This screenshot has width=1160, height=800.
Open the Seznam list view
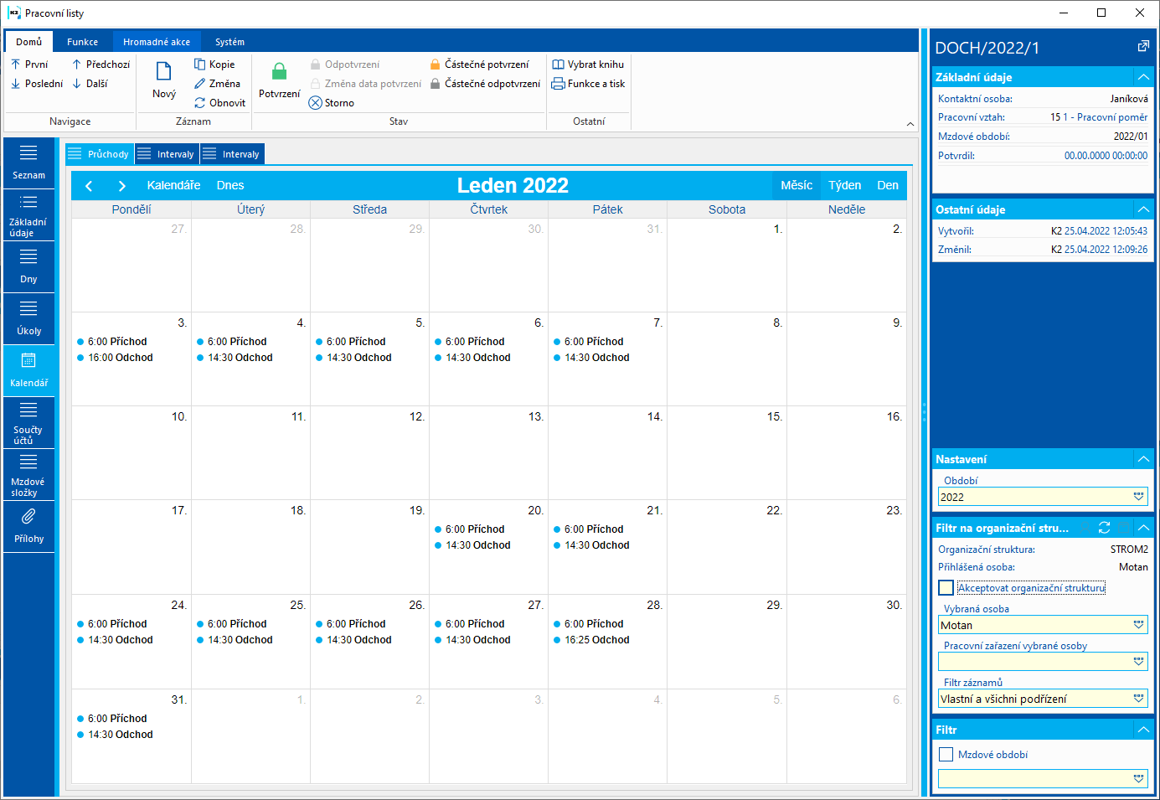pos(28,163)
